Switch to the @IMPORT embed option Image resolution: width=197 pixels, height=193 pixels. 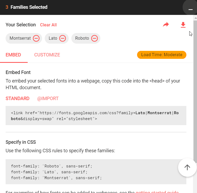pyautogui.click(x=48, y=98)
